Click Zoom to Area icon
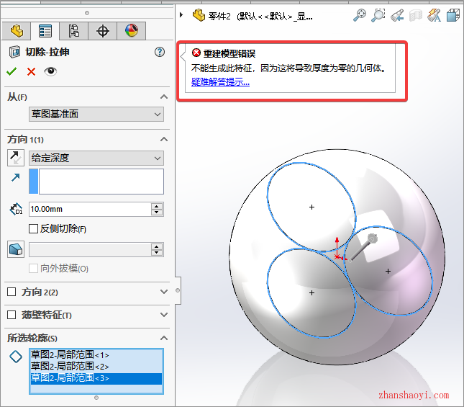 [x=378, y=15]
